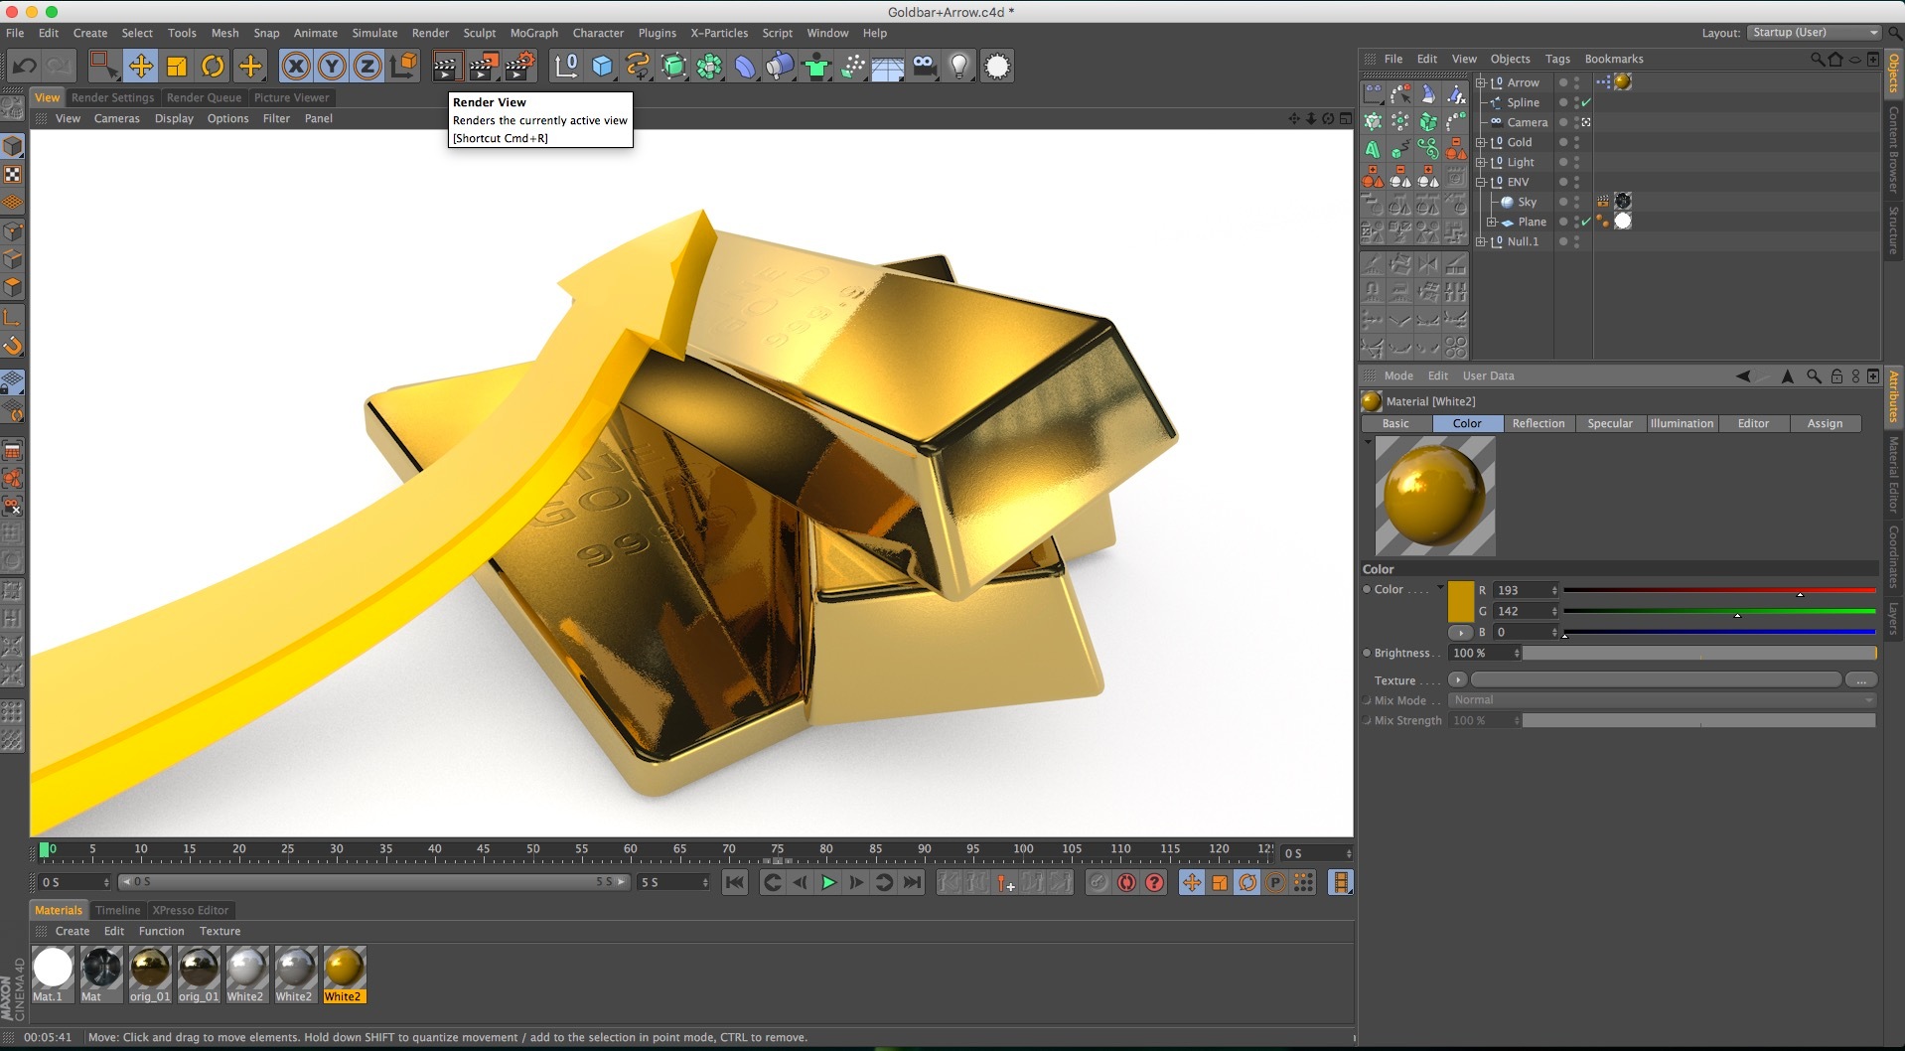Image resolution: width=1905 pixels, height=1051 pixels.
Task: Click the Camera object icon in toolbar
Action: [x=924, y=67]
